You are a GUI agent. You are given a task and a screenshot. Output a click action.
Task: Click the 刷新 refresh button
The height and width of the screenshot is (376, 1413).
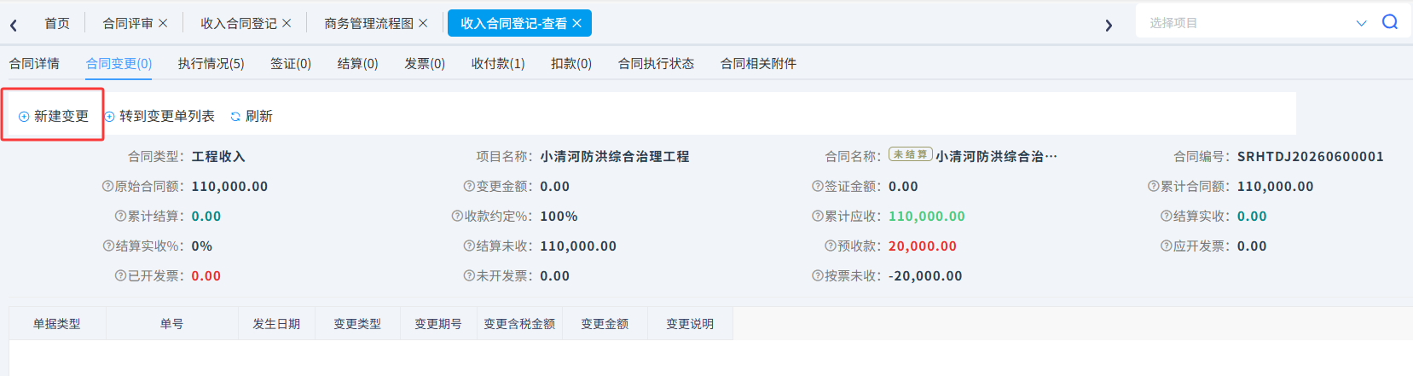pyautogui.click(x=252, y=116)
